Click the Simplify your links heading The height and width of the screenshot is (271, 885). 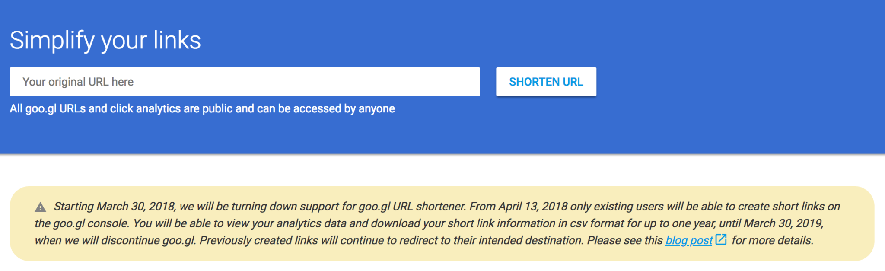click(x=105, y=41)
